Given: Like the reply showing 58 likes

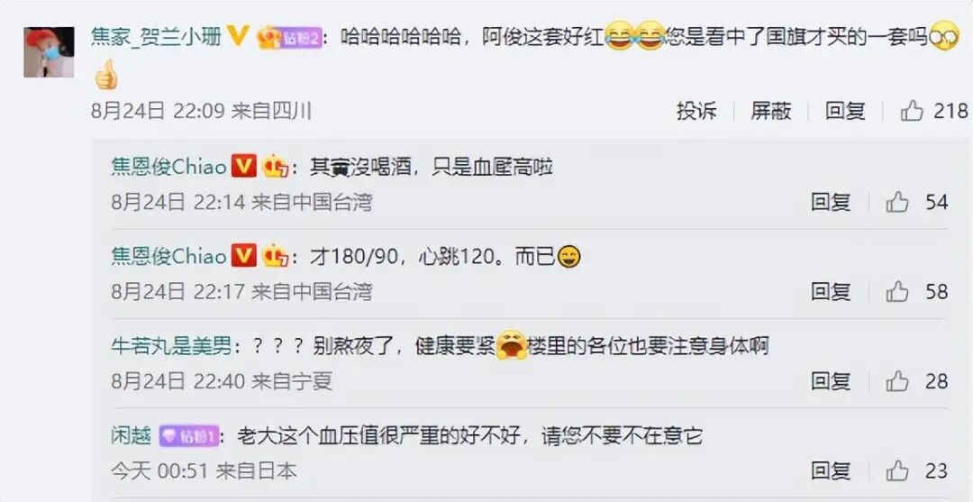Looking at the screenshot, I should pyautogui.click(x=897, y=292).
